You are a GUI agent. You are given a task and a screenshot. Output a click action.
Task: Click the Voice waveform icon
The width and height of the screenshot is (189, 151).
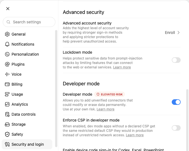7,74
